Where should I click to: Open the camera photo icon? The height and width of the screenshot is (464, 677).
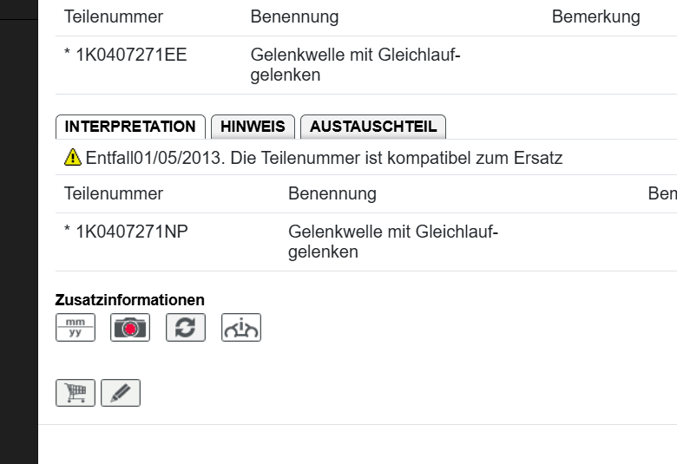tap(130, 327)
